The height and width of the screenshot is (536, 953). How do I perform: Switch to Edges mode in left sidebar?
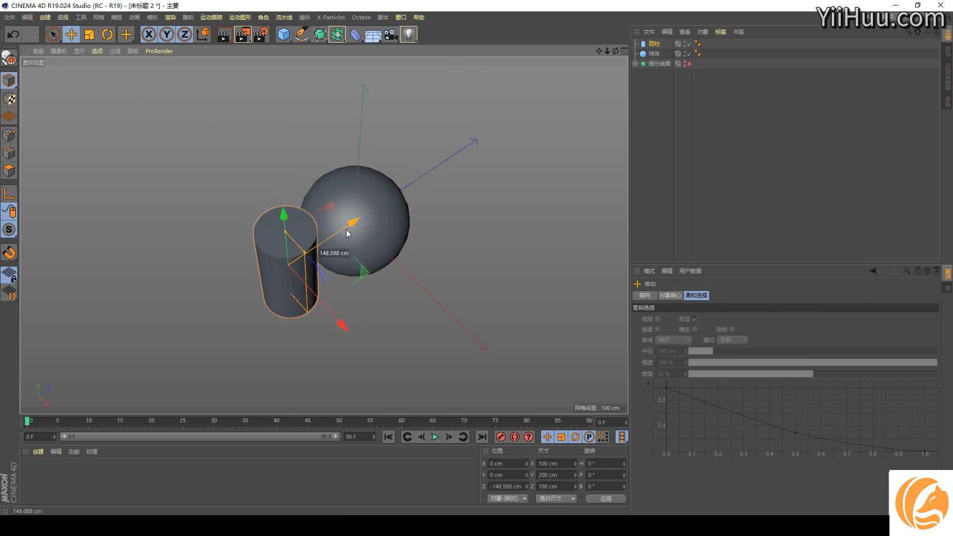point(9,153)
